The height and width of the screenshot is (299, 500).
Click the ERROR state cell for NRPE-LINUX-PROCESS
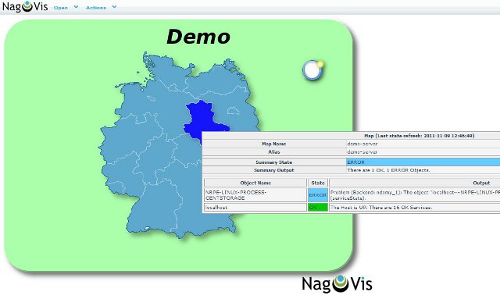(318, 194)
